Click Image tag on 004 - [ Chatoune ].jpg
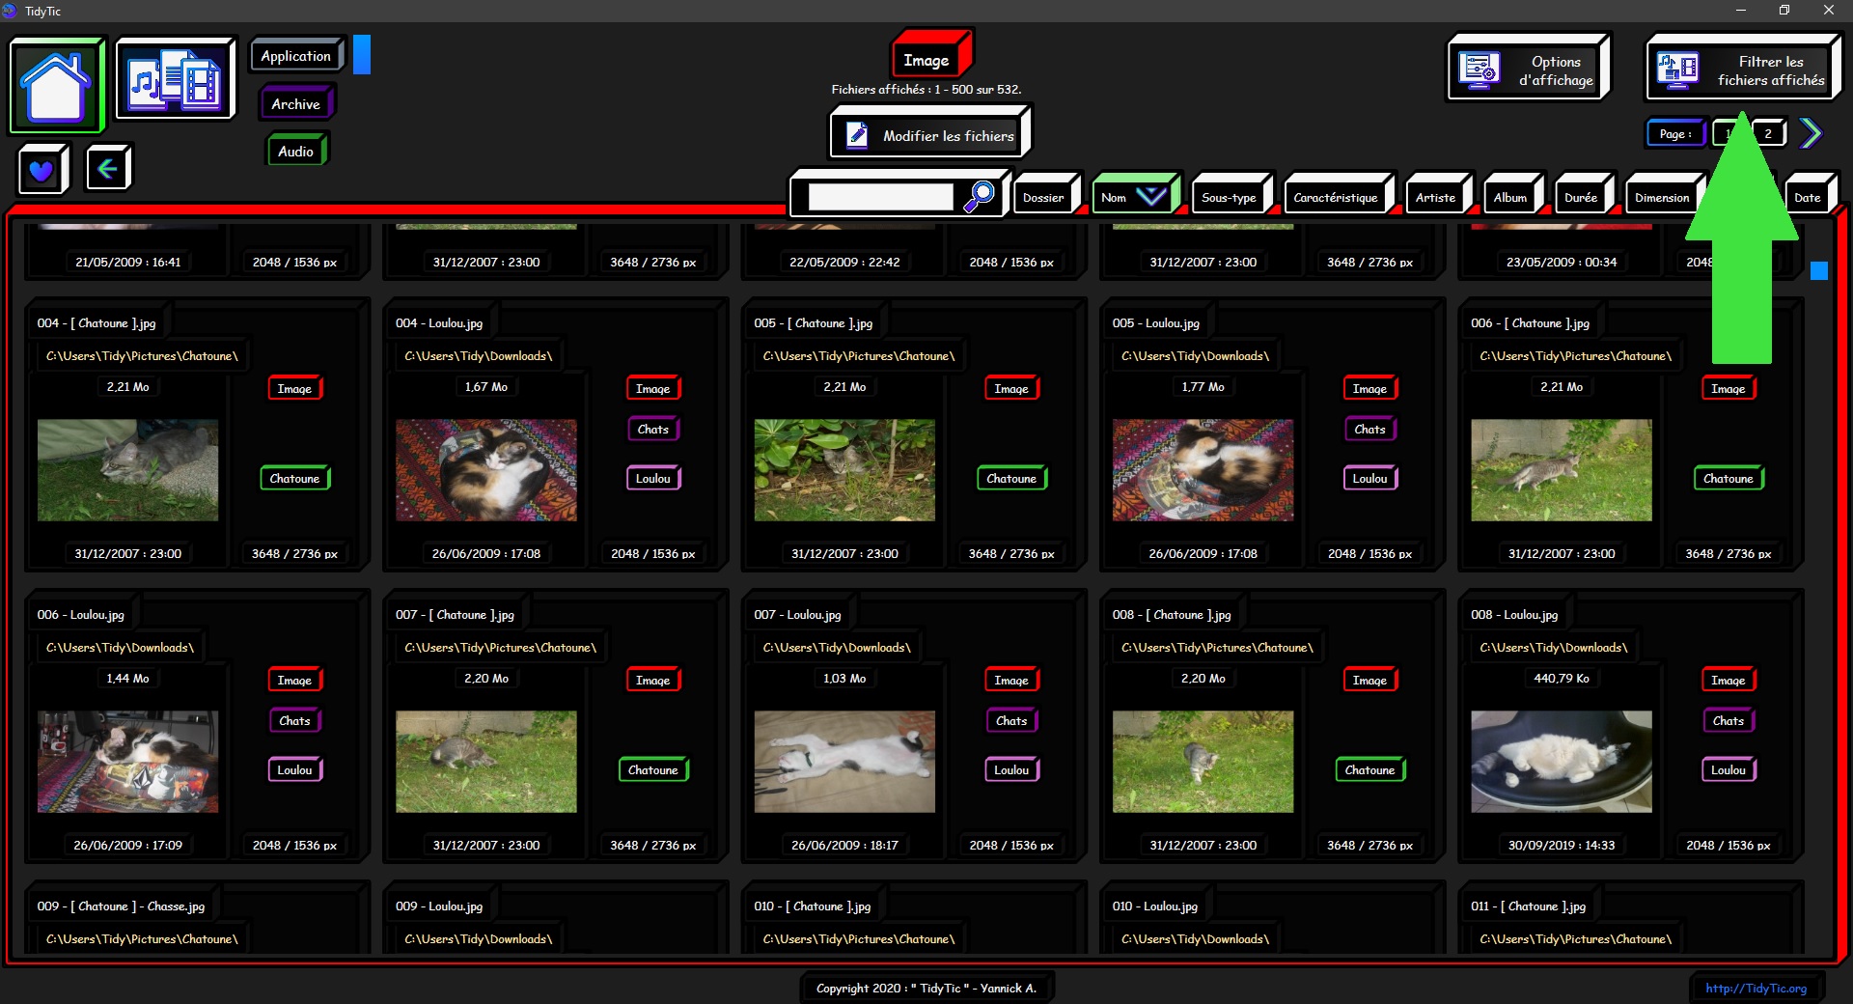Image resolution: width=1853 pixels, height=1004 pixels. point(294,388)
